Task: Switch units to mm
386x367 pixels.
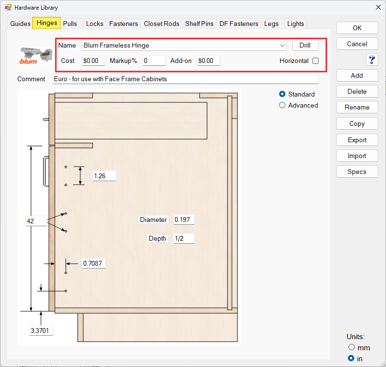Action: 351,347
